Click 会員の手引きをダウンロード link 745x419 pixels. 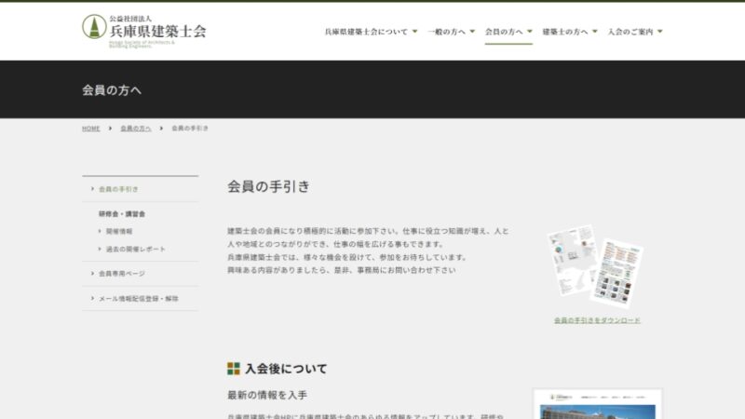[597, 320]
